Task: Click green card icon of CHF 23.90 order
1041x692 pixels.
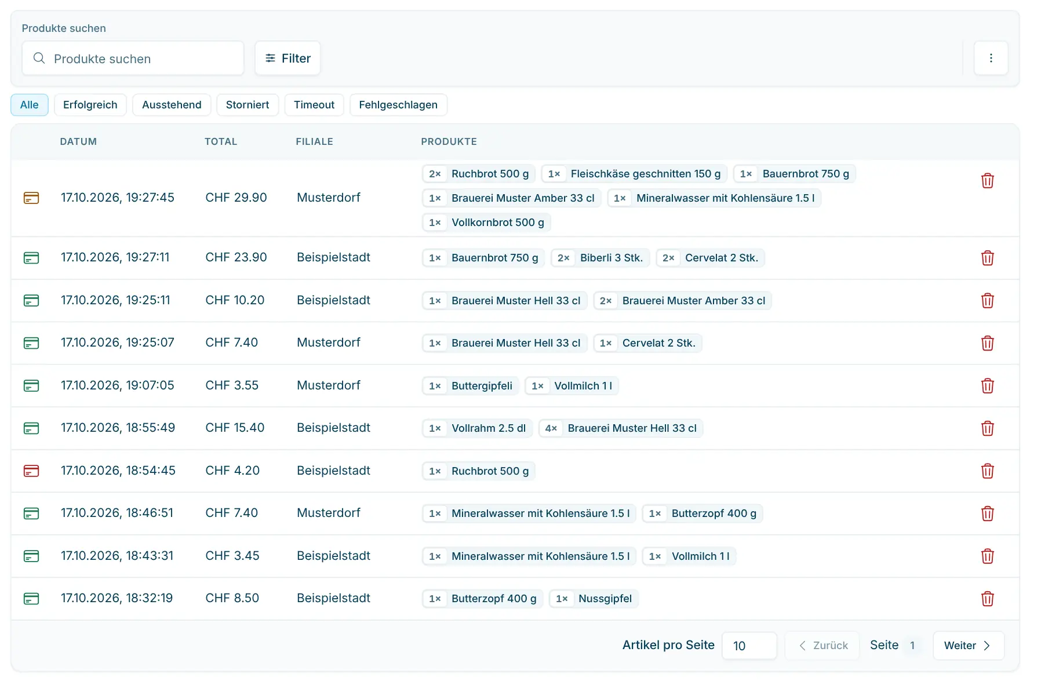Action: pyautogui.click(x=31, y=258)
